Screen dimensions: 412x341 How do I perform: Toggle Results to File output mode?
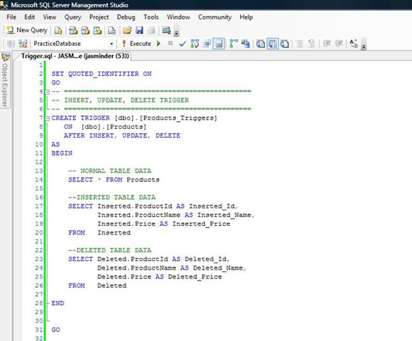point(285,44)
